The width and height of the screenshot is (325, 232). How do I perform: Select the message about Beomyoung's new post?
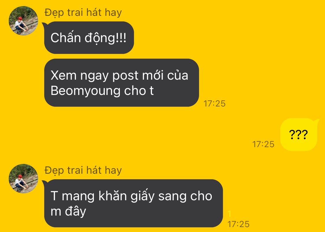121,83
